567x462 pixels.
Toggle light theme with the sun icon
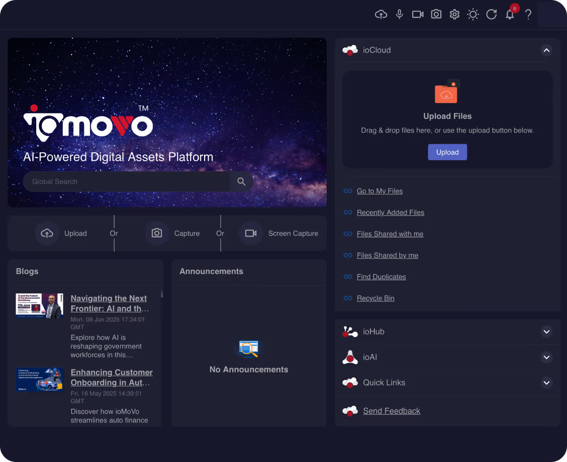(473, 15)
